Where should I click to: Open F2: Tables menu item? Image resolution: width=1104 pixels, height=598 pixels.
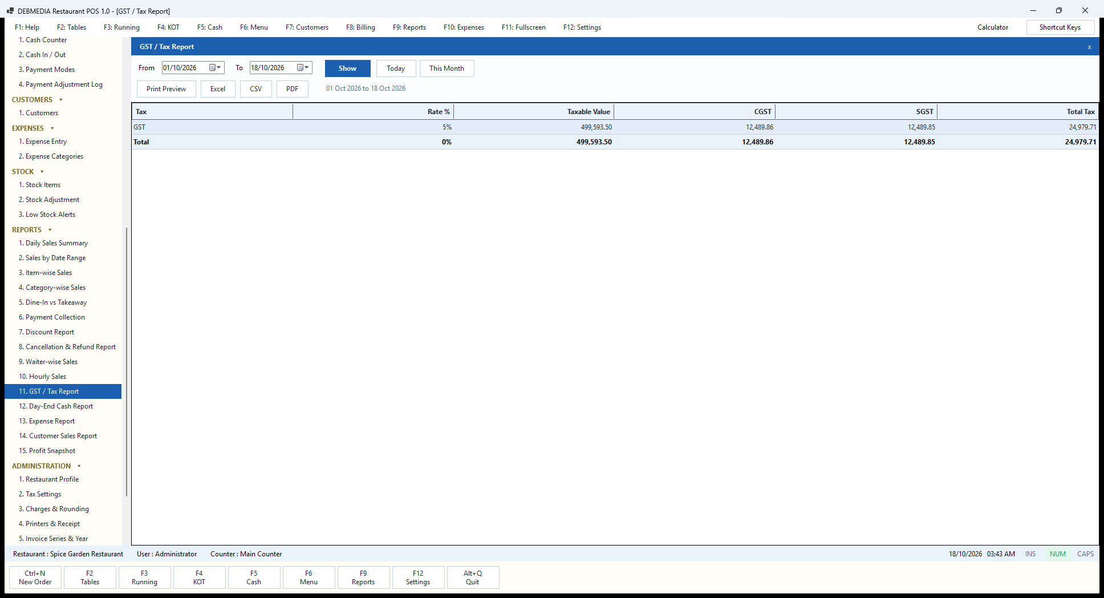coord(71,27)
